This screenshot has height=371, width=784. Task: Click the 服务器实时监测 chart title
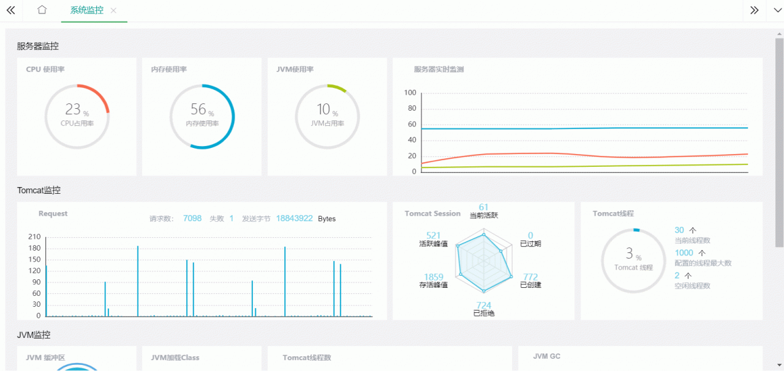pyautogui.click(x=439, y=70)
